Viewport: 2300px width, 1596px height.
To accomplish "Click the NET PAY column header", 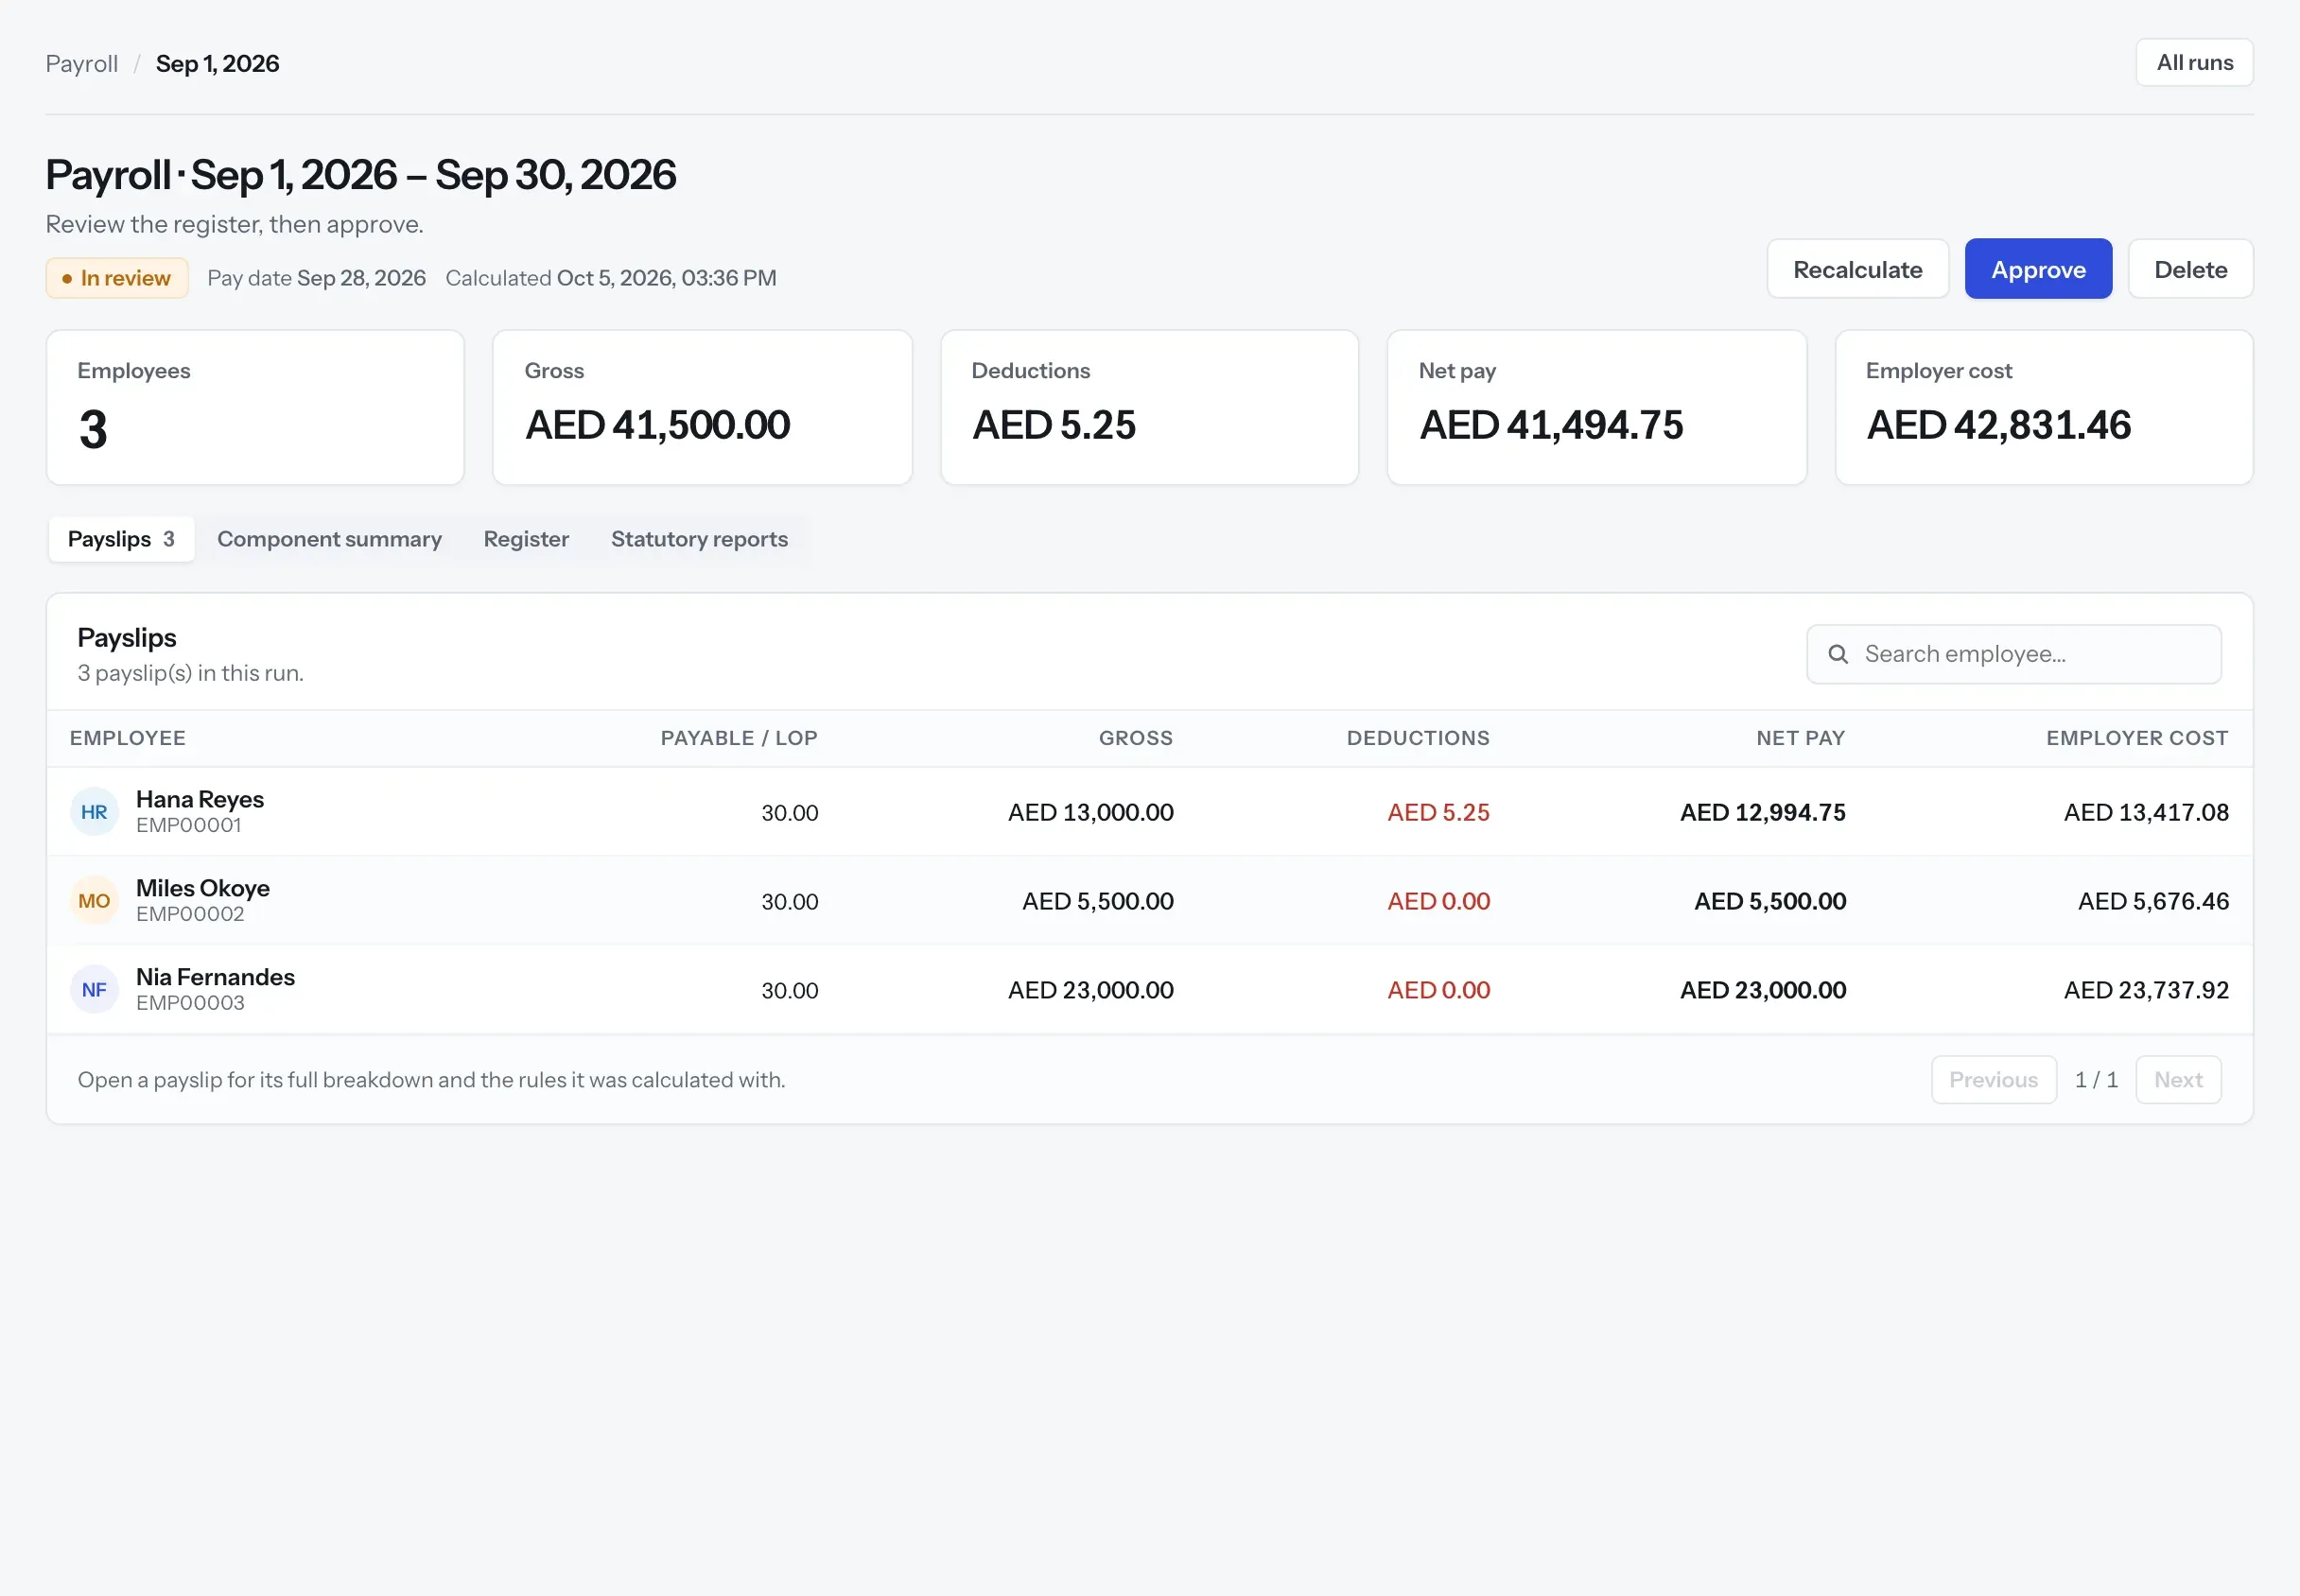I will (x=1800, y=738).
